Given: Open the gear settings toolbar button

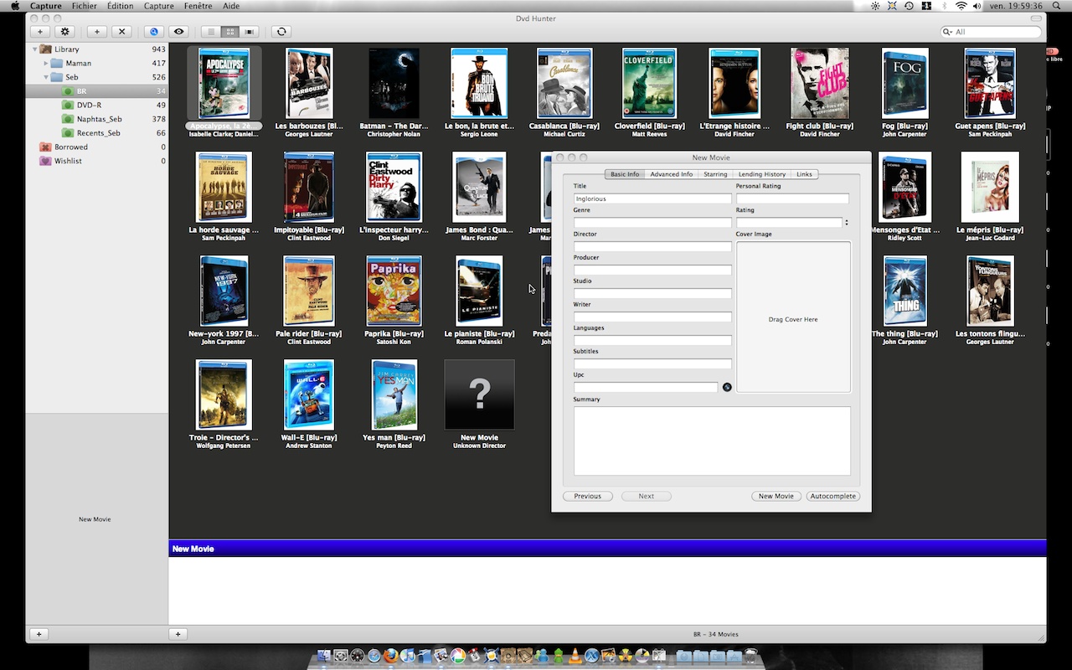Looking at the screenshot, I should [x=65, y=32].
